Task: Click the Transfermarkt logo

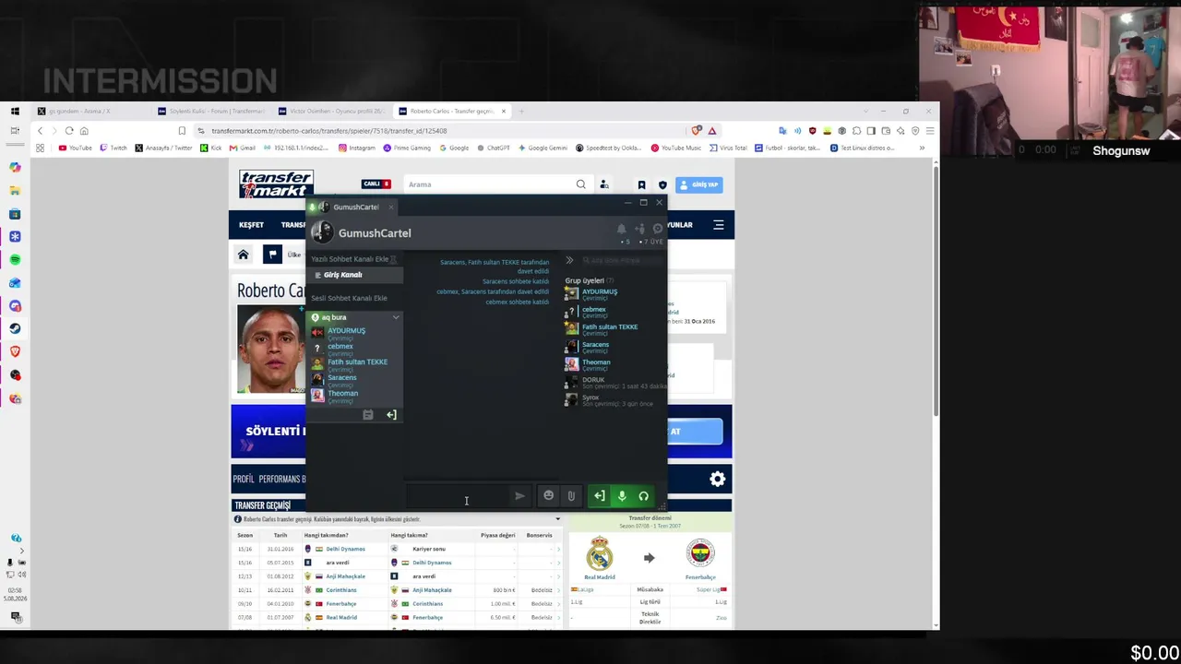Action: click(276, 184)
